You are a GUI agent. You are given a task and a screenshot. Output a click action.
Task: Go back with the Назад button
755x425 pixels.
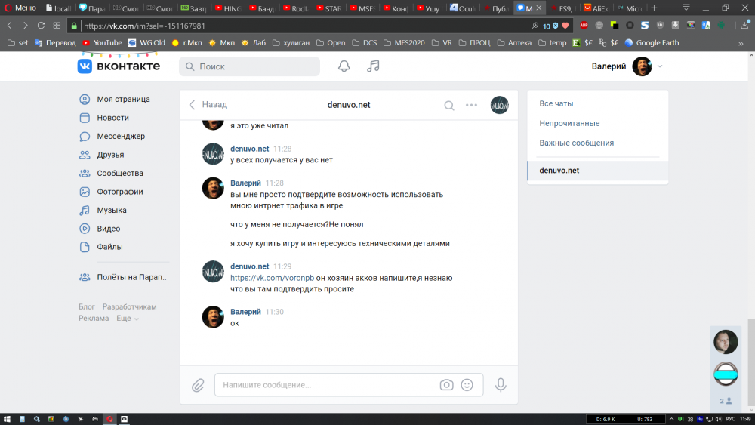(x=208, y=104)
